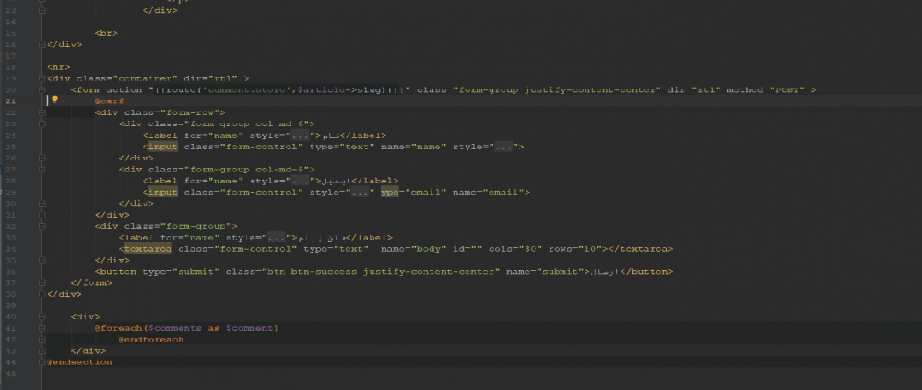
Task: Collapse the form-row div fold on line 22
Action: tap(41, 112)
